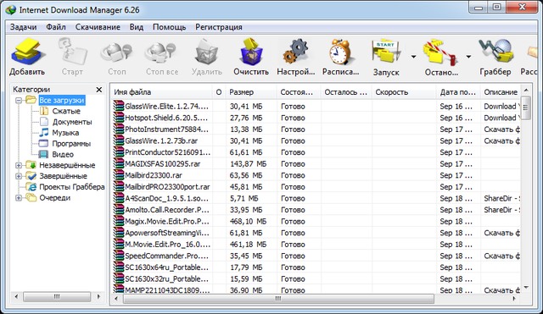Click the Стоп все toolbar icon

[x=161, y=52]
